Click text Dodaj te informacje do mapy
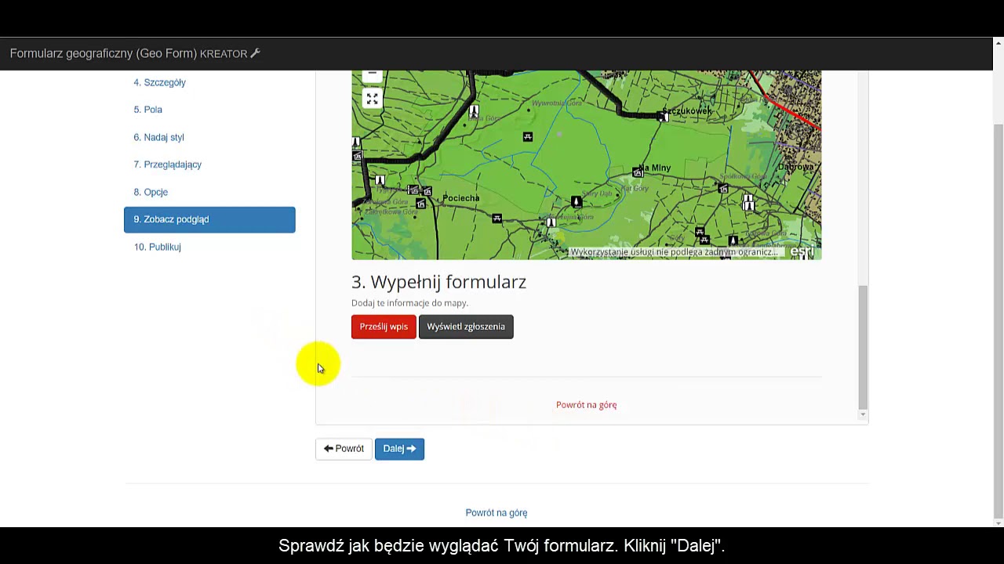Image resolution: width=1004 pixels, height=564 pixels. 409,303
